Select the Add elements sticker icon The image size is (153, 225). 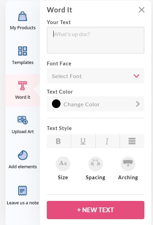point(23,155)
